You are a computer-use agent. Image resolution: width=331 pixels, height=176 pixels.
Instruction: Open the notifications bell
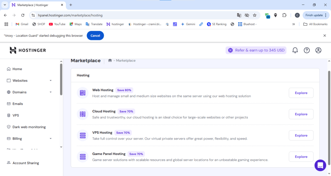pyautogui.click(x=295, y=50)
